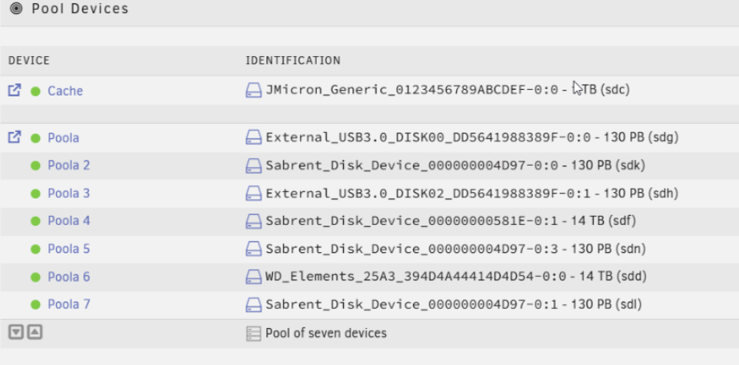This screenshot has width=739, height=365.
Task: Click the green status dot for Cache
Action: click(x=35, y=91)
